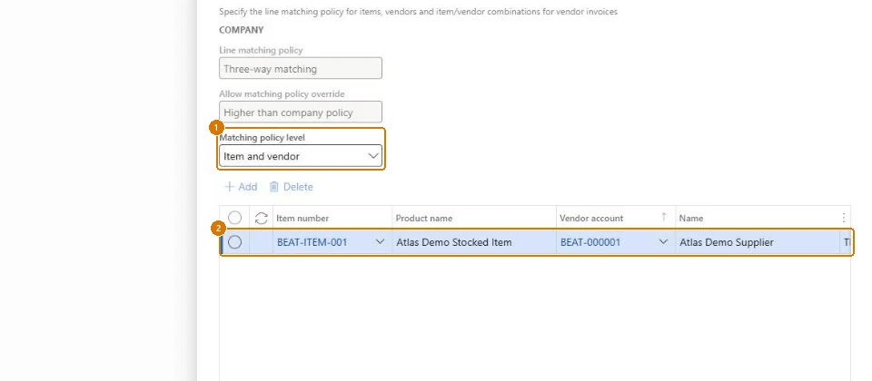This screenshot has width=872, height=381.
Task: Open the grid column options menu icon
Action: pos(844,218)
